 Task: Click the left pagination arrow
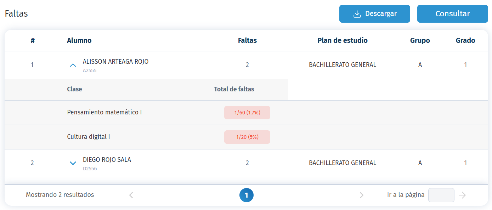point(131,195)
